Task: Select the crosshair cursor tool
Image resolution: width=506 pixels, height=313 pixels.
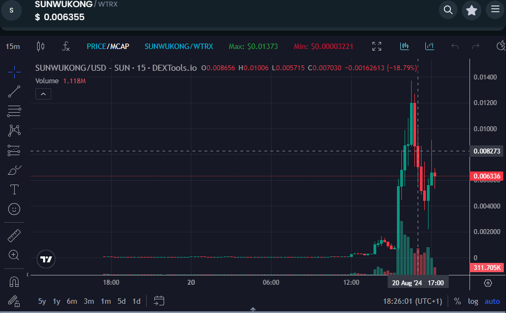Action: 14,72
